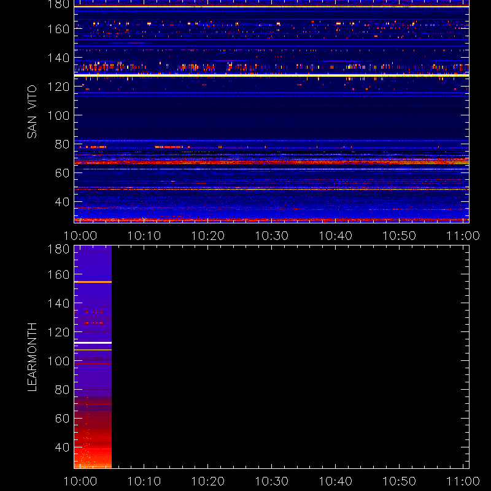
Task: Select the 100 label on San Vito axis
Action: coord(58,115)
